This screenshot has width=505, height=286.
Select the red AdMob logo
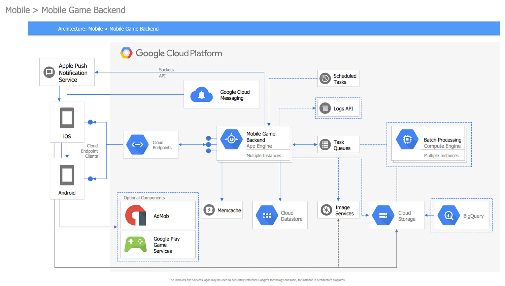click(136, 215)
